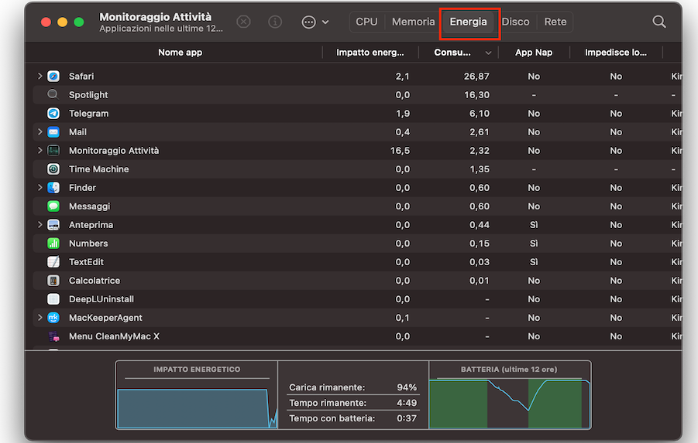Click the Time Machine icon
Screen dimensions: 698x443
[53, 169]
